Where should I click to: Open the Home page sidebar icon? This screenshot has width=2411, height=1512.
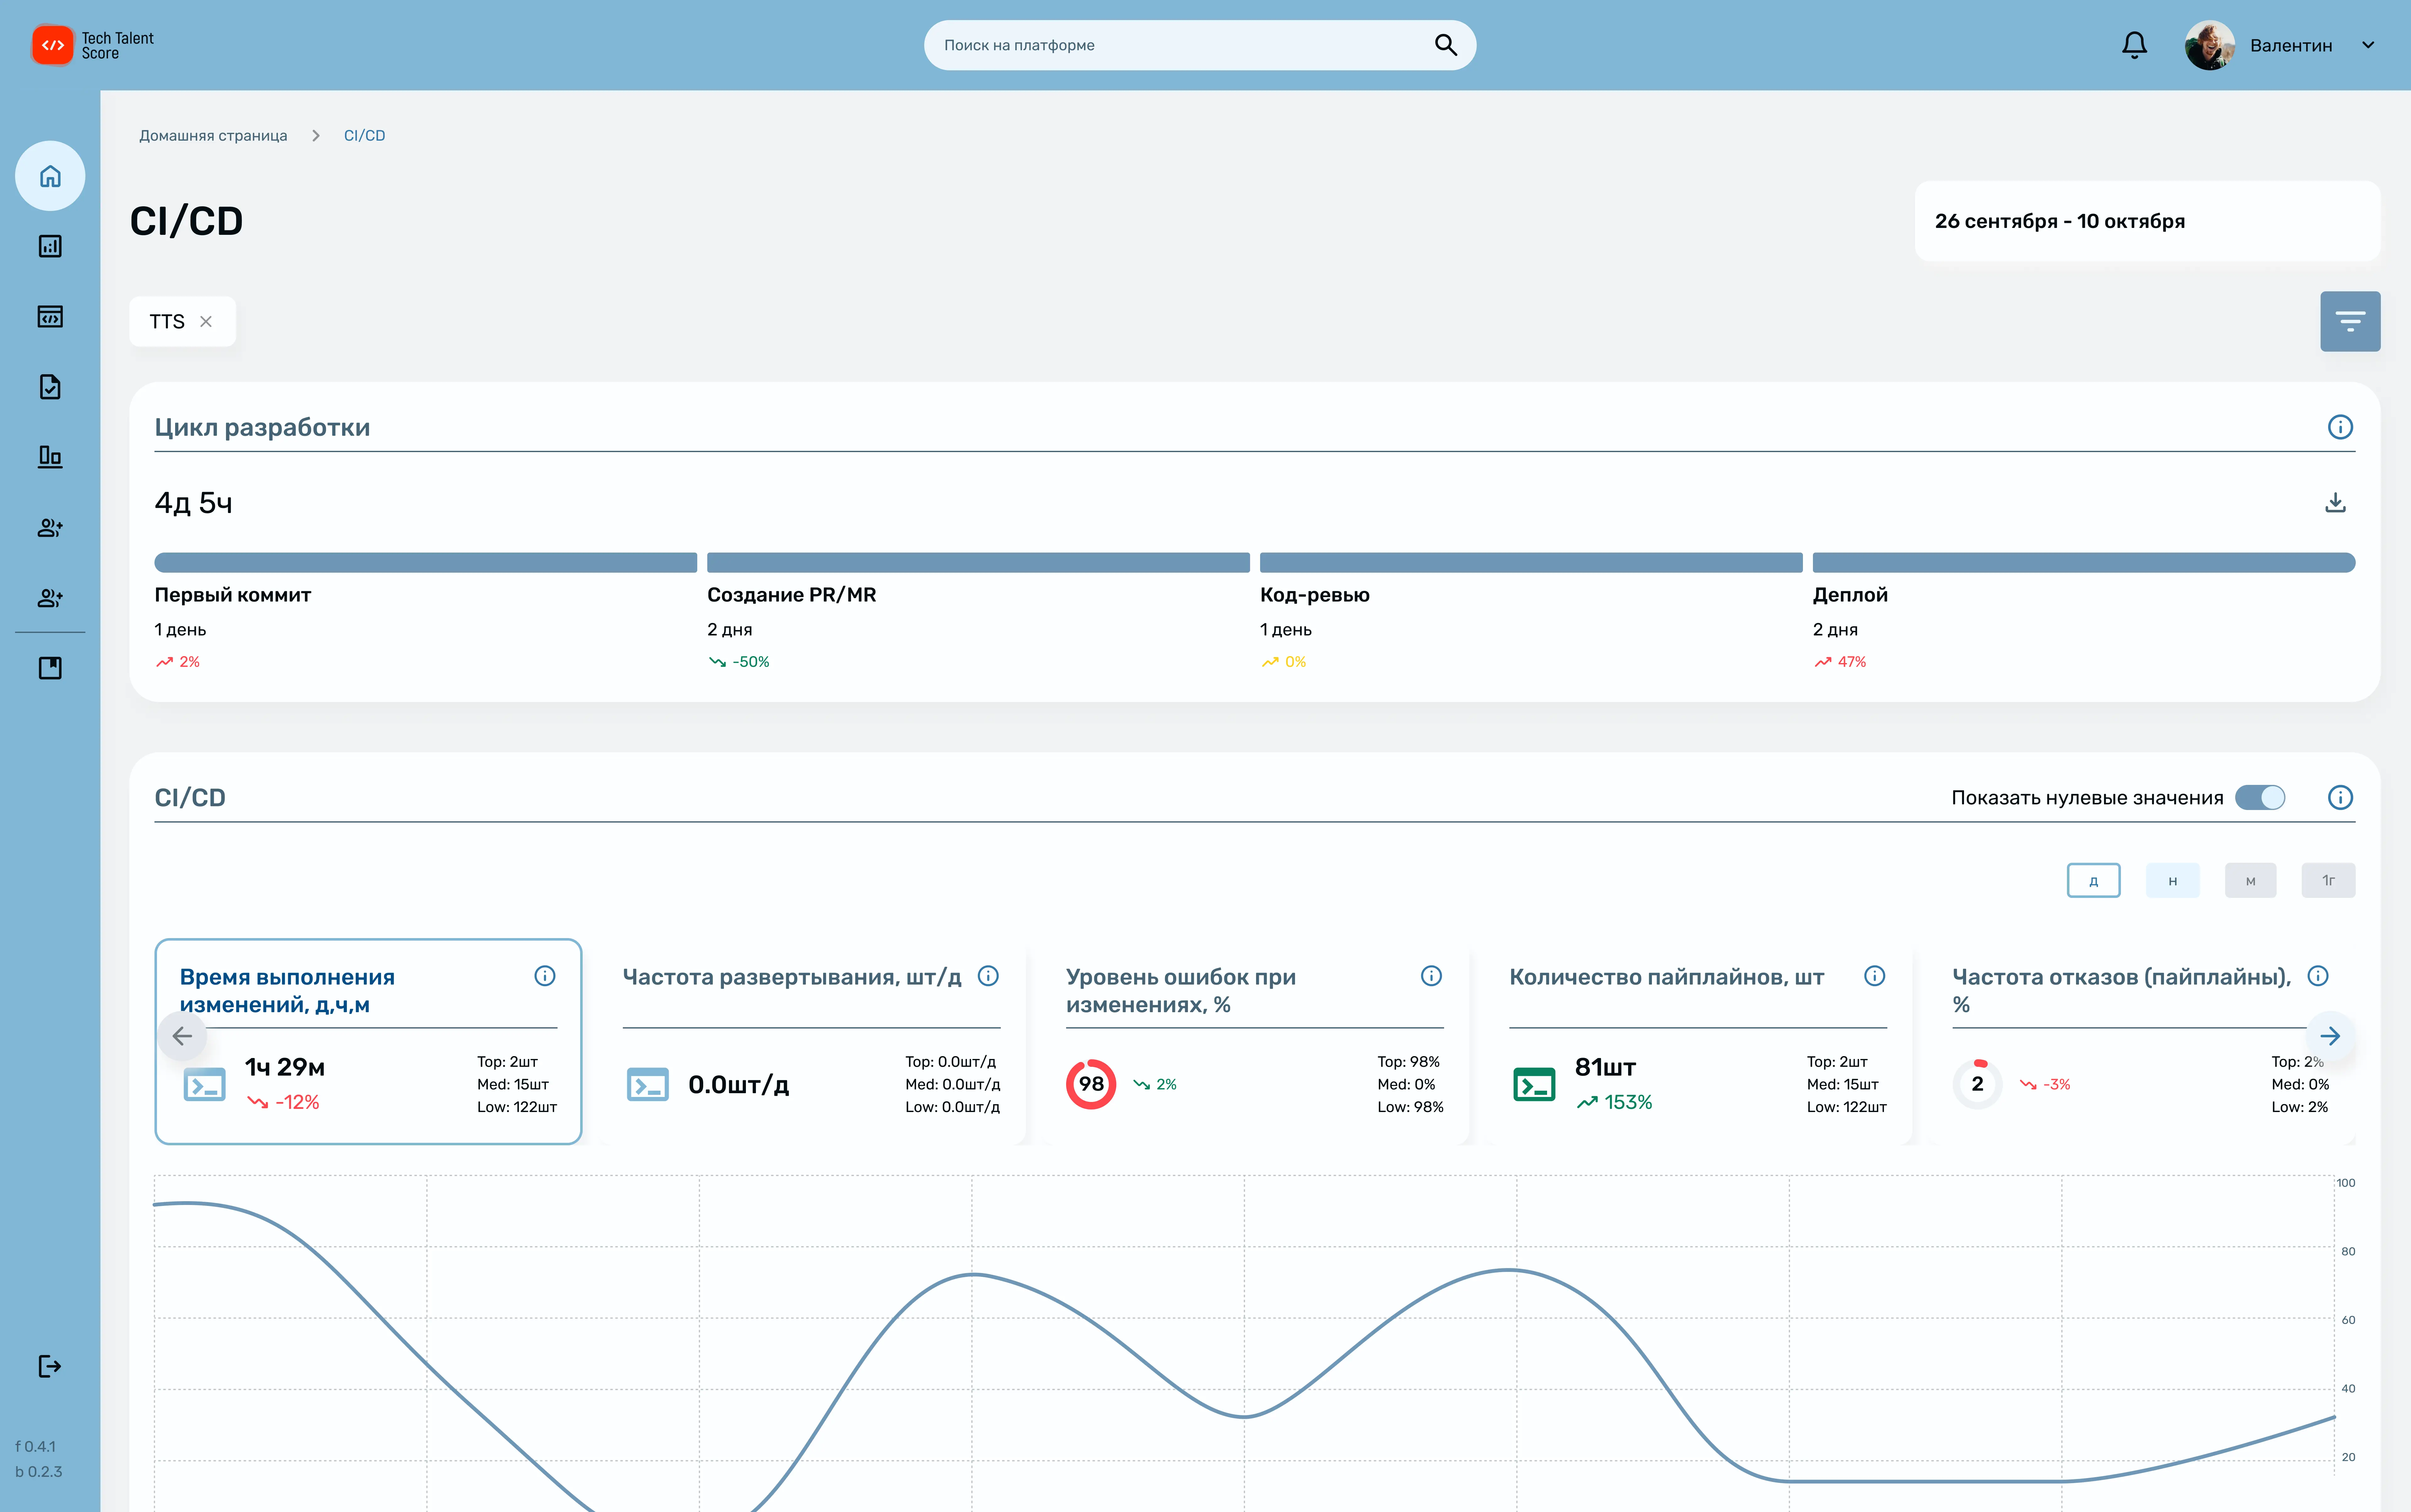click(50, 176)
